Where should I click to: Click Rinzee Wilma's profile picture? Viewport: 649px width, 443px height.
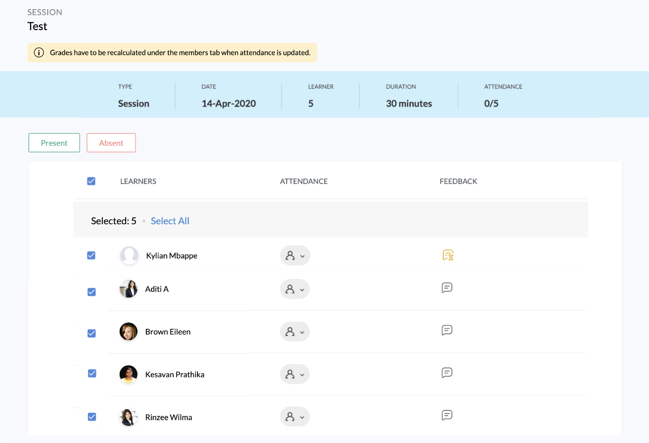coord(128,417)
